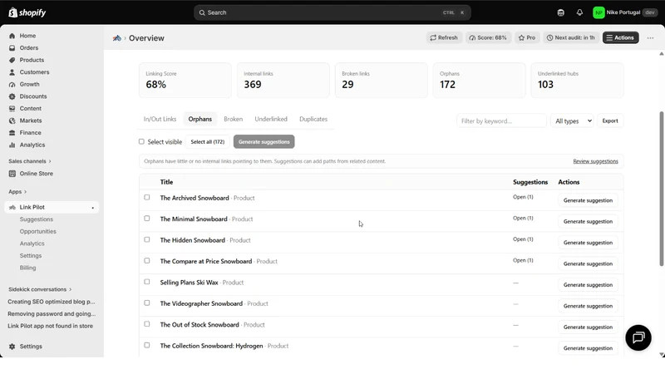Viewport: 665px width, 374px height.
Task: Open the Broken links 29 card
Action: pyautogui.click(x=382, y=80)
